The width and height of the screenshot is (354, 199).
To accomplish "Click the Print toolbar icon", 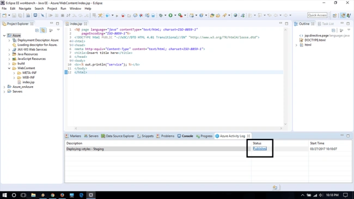I will click(28, 15).
